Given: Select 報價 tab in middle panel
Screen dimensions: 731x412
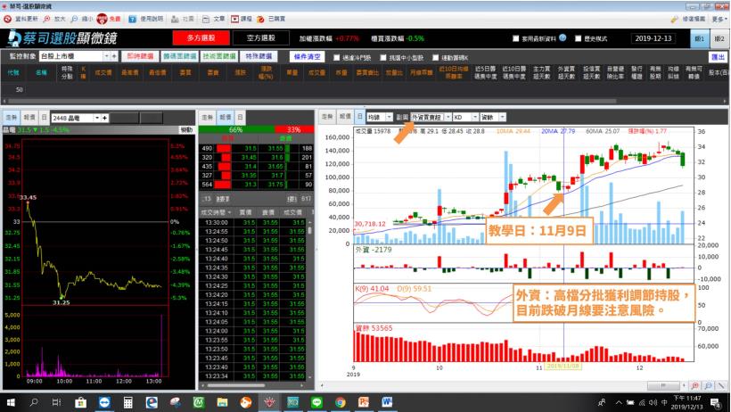Looking at the screenshot, I should [x=226, y=117].
